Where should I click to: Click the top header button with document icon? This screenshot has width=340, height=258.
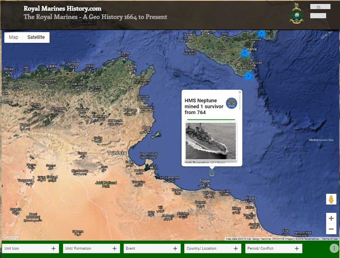[x=320, y=7]
